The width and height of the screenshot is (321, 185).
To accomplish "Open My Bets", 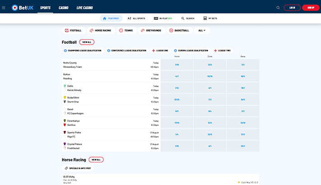I will [211, 18].
